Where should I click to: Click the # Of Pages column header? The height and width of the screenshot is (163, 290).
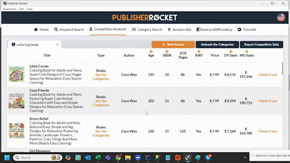(x=183, y=55)
